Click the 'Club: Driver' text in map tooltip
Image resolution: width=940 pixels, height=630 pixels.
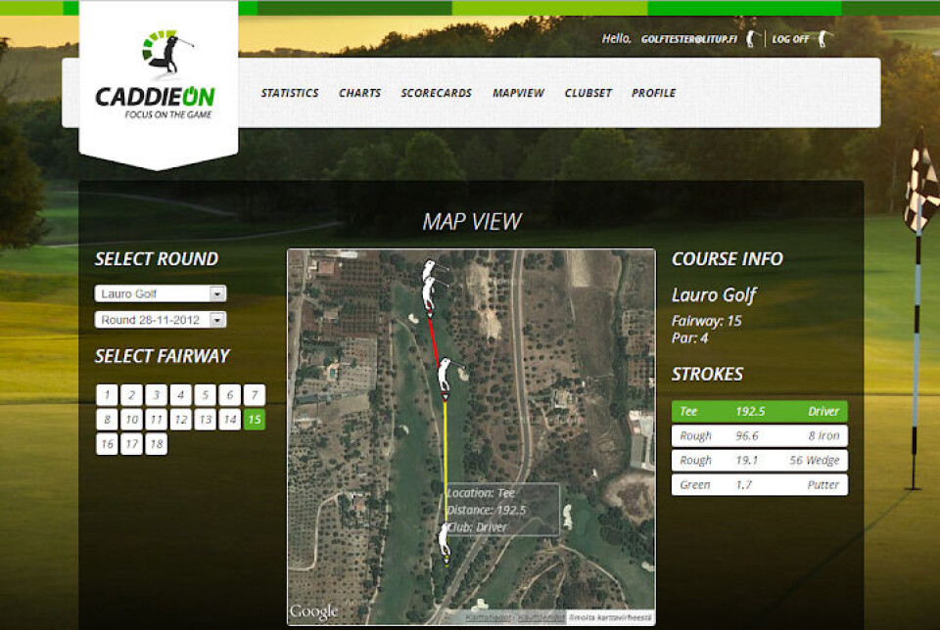click(477, 527)
